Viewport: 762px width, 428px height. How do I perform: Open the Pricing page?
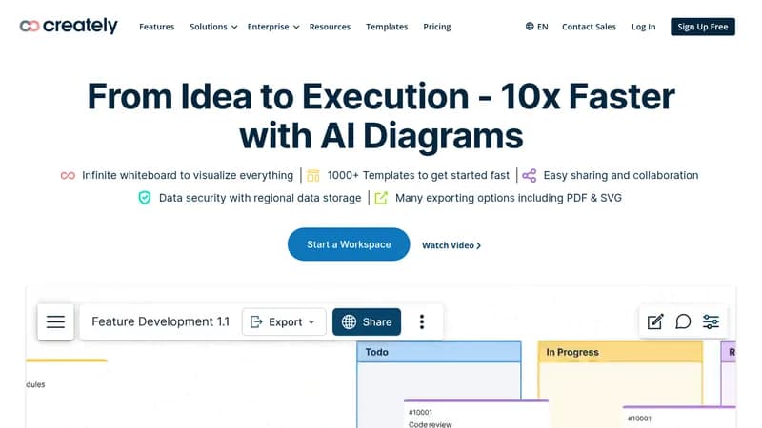point(437,27)
